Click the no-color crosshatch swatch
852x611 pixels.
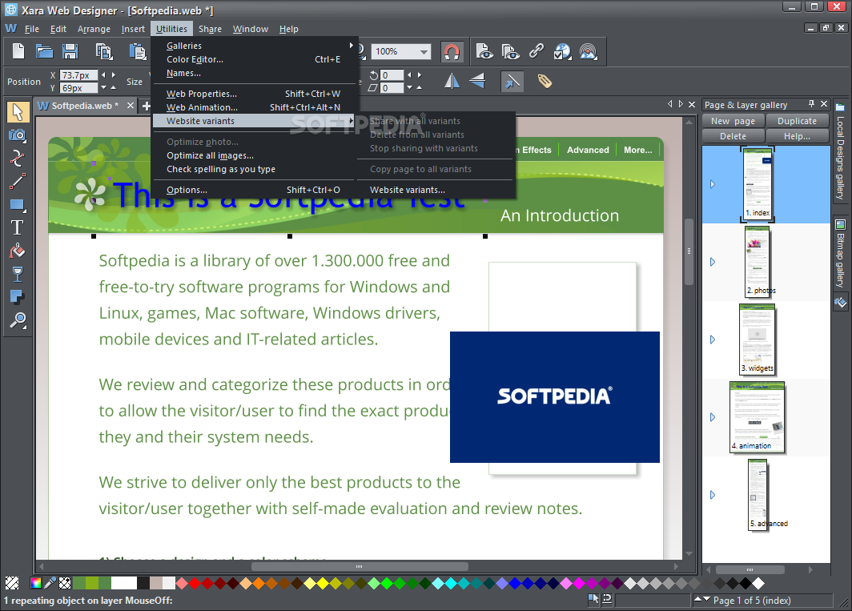tap(12, 583)
